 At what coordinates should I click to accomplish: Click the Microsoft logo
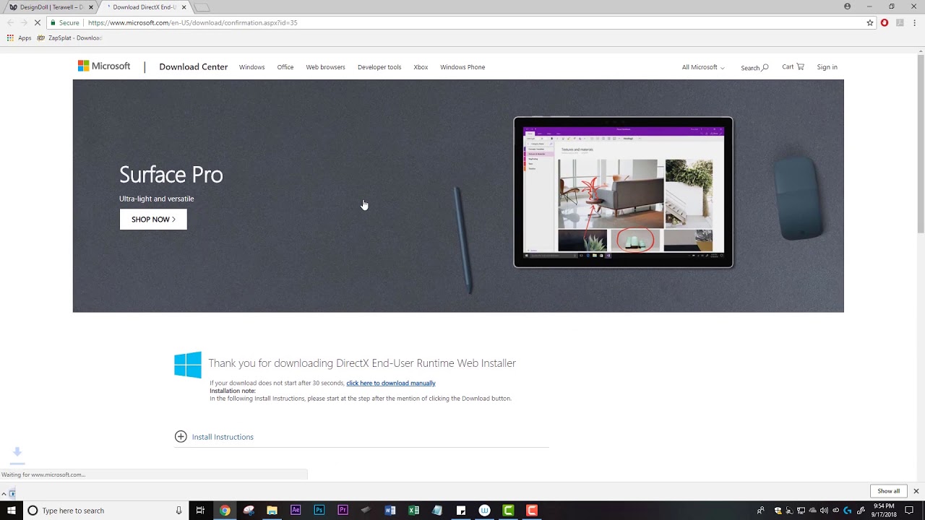tap(104, 66)
